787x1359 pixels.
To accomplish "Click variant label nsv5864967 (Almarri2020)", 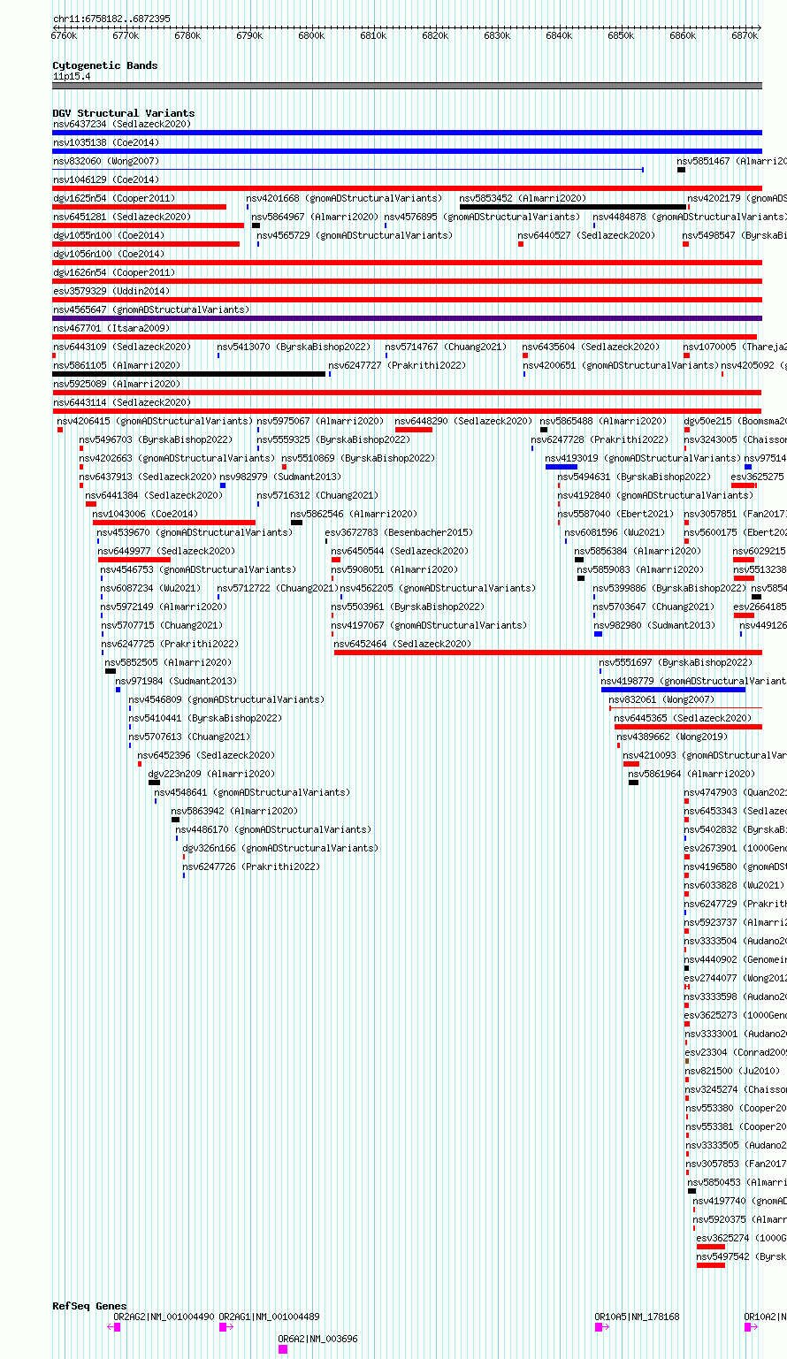I will [x=315, y=217].
